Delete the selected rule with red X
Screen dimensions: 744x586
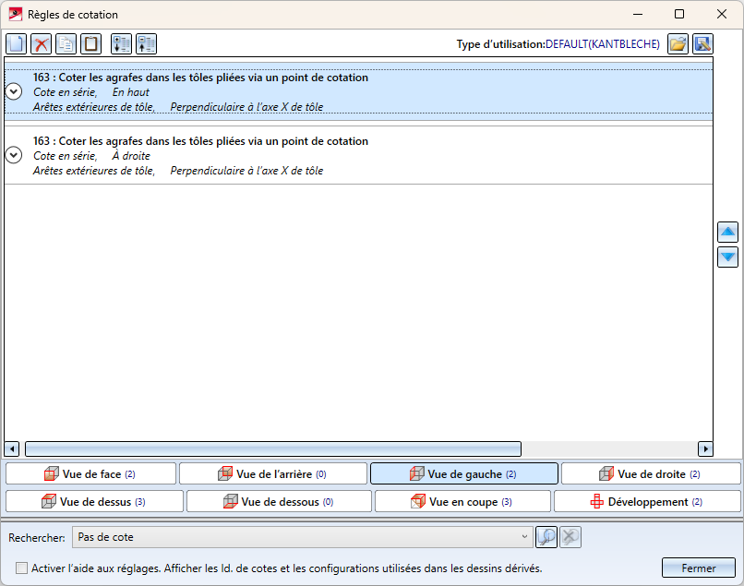tap(42, 44)
